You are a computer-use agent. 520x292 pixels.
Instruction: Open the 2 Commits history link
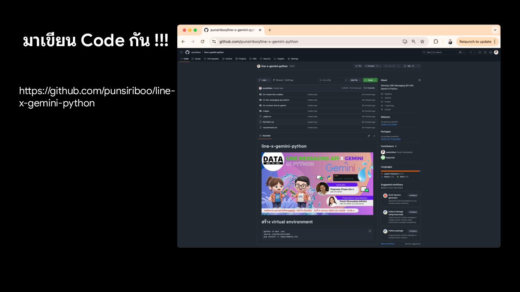pos(369,88)
